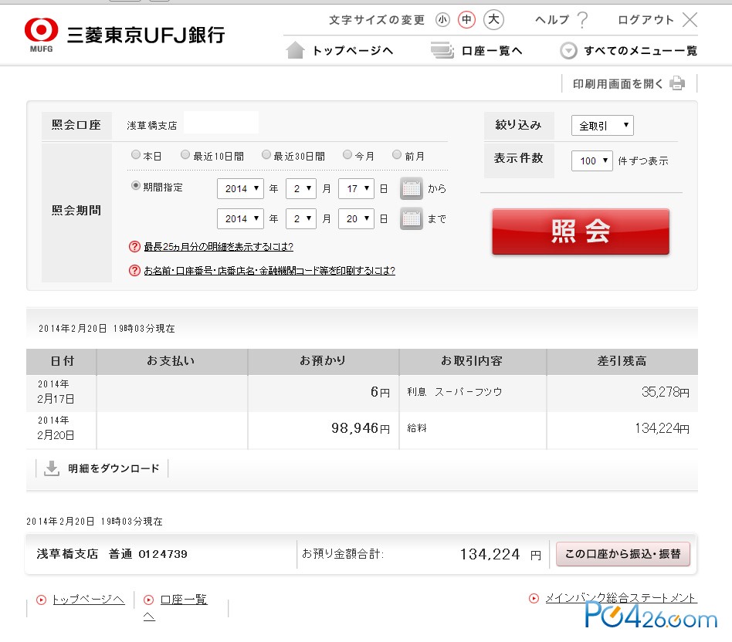732x642 pixels.
Task: Click home icon for top page
Action: (x=295, y=50)
